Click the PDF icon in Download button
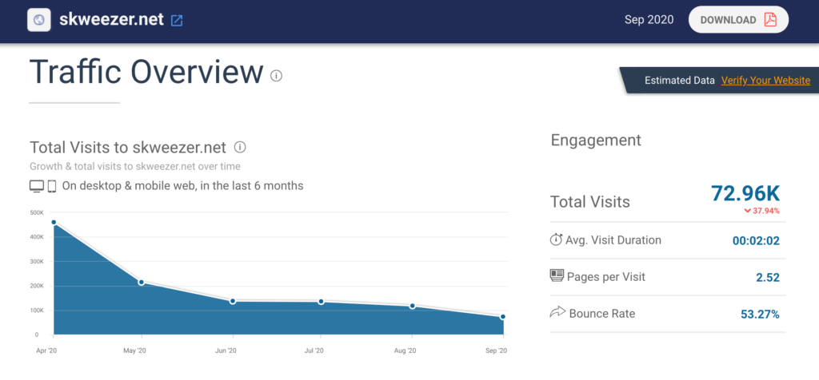The height and width of the screenshot is (380, 819). tap(770, 20)
